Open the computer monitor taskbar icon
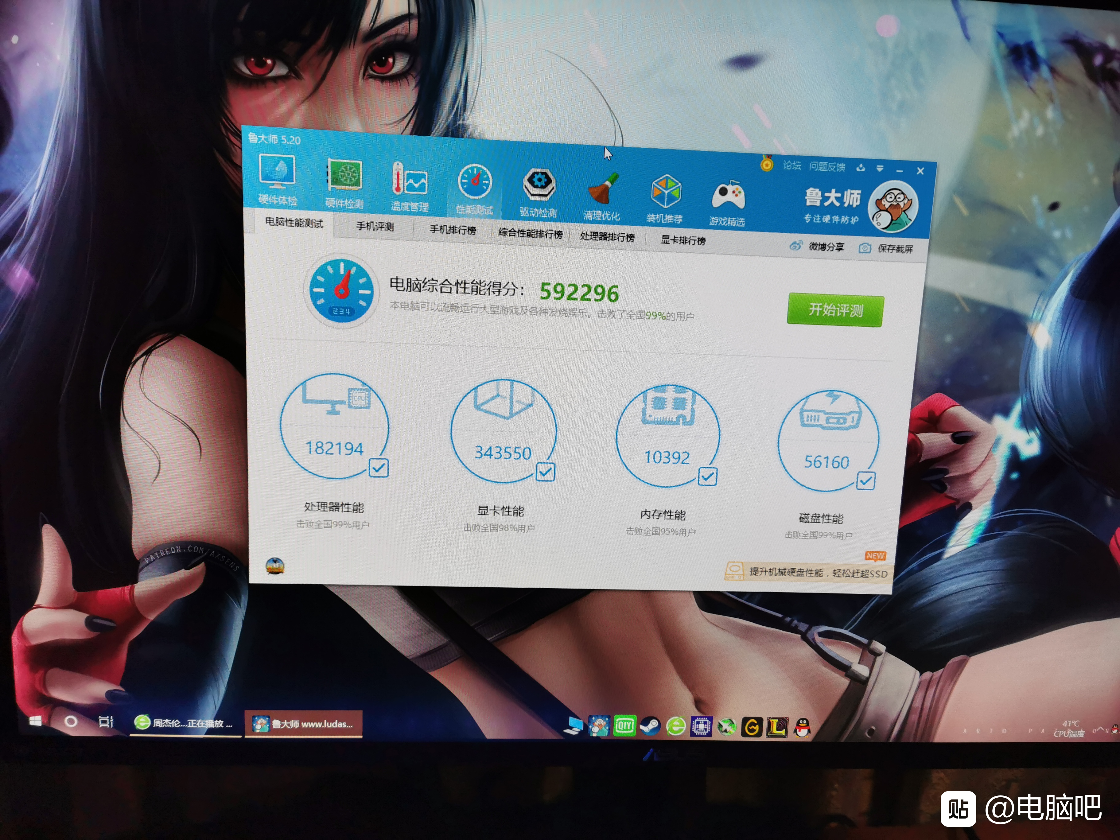This screenshot has width=1120, height=840. (x=574, y=725)
